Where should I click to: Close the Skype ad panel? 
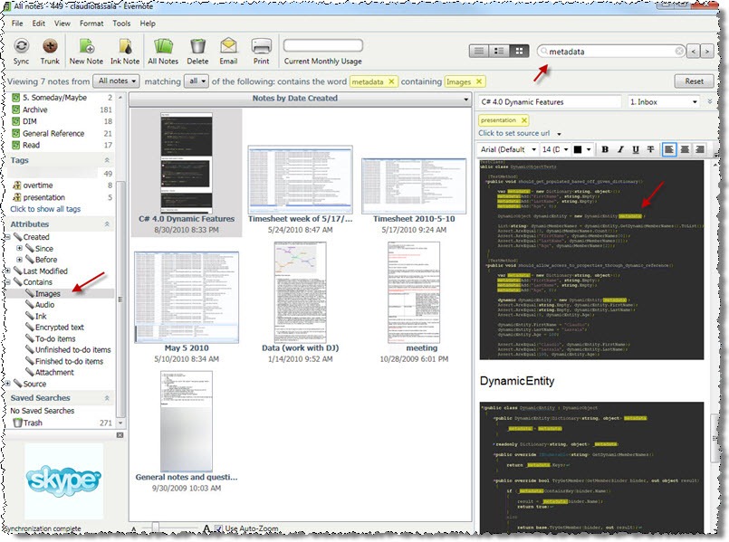(120, 435)
